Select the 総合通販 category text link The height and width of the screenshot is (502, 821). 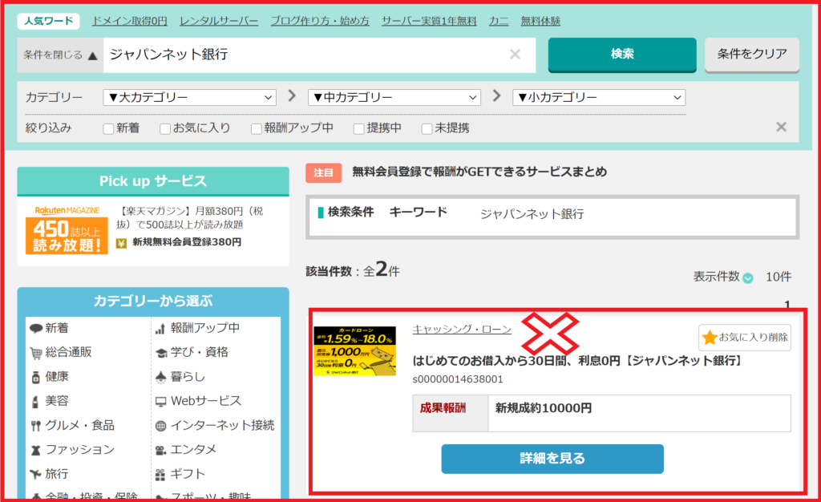coord(69,352)
